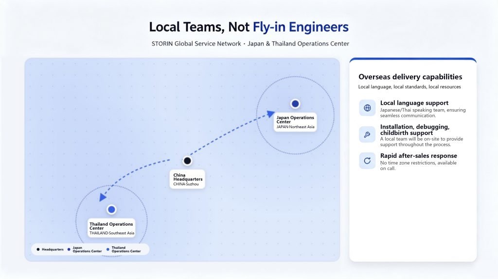This screenshot has width=498, height=279.
Task: Click the title text 'Local Teams, Not'
Action: pyautogui.click(x=199, y=27)
